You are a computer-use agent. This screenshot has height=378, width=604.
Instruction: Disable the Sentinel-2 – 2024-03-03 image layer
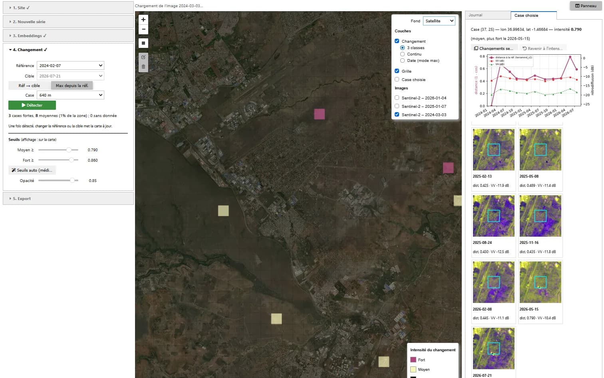point(397,115)
